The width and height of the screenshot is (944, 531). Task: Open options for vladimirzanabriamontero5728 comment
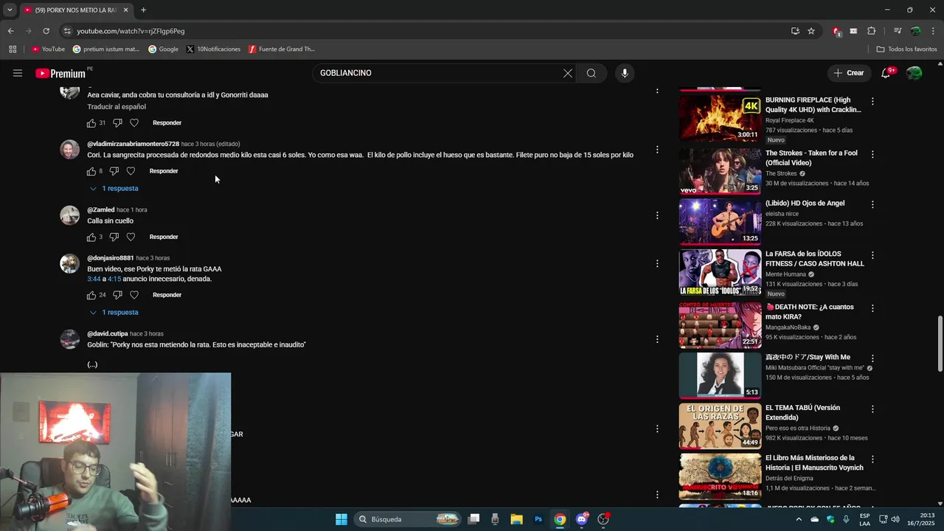(657, 150)
